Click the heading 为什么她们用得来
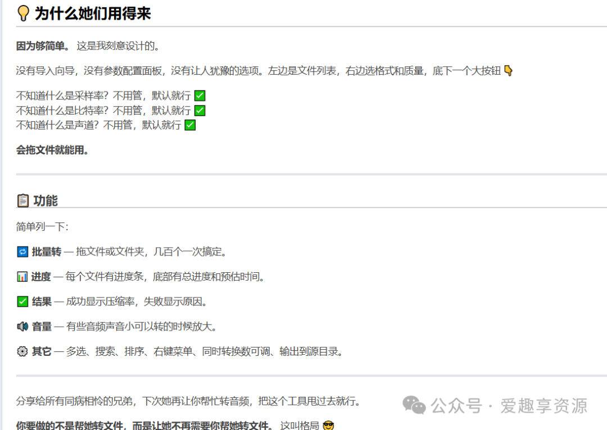This screenshot has width=607, height=430. coord(93,13)
